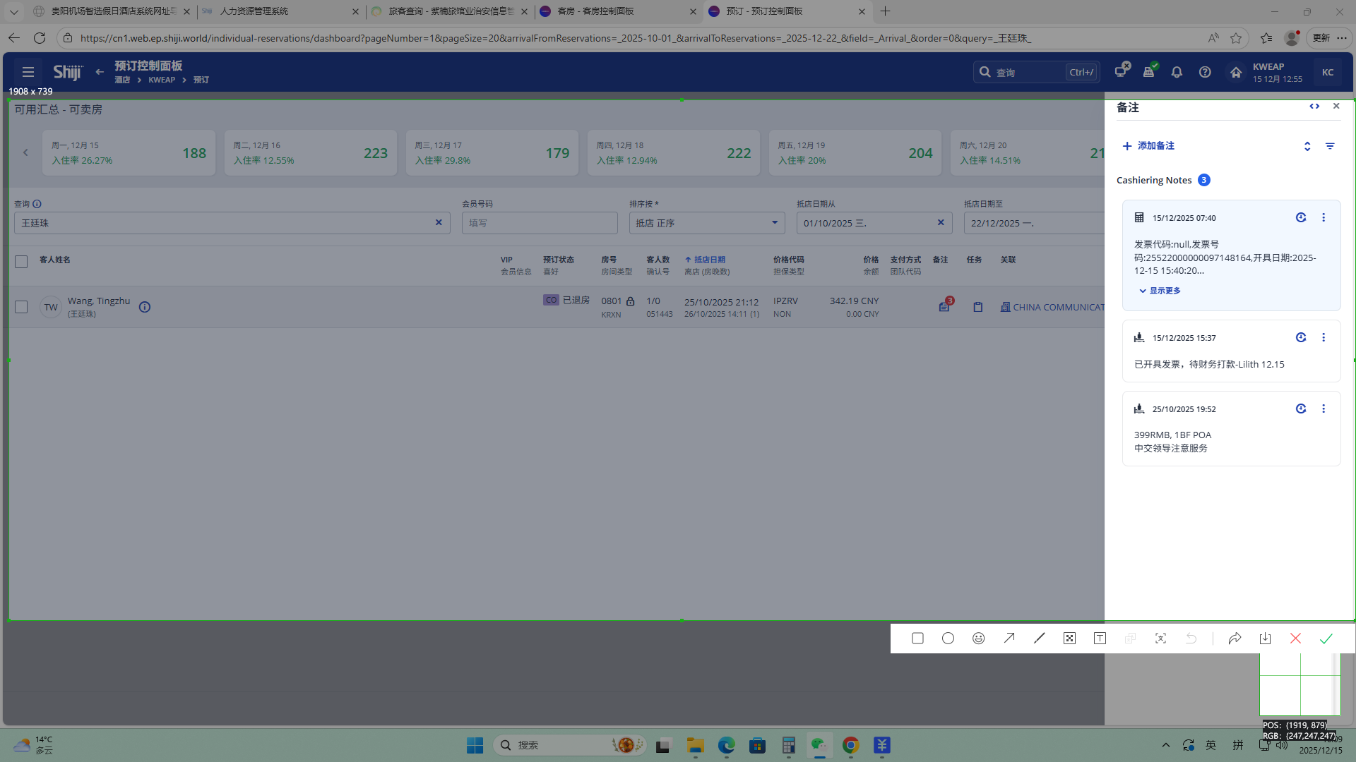The width and height of the screenshot is (1356, 762).
Task: Tick the select-all checkbox in table header
Action: click(x=21, y=262)
